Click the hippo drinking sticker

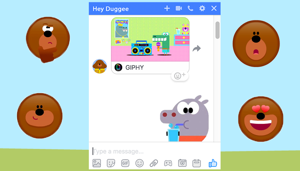click(185, 119)
